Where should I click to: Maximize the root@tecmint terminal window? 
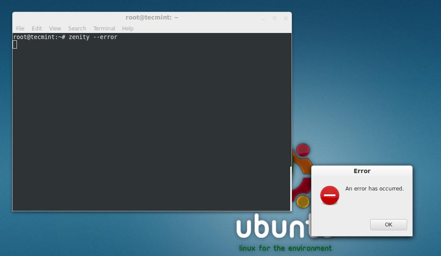(x=275, y=18)
